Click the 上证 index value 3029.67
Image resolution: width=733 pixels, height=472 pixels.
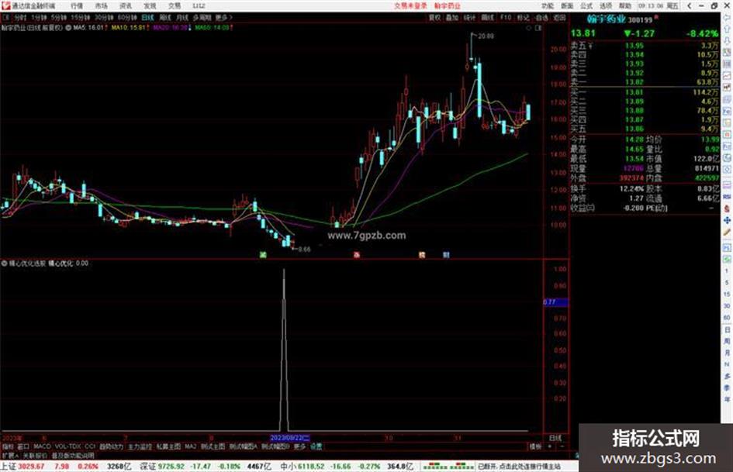[x=32, y=467]
